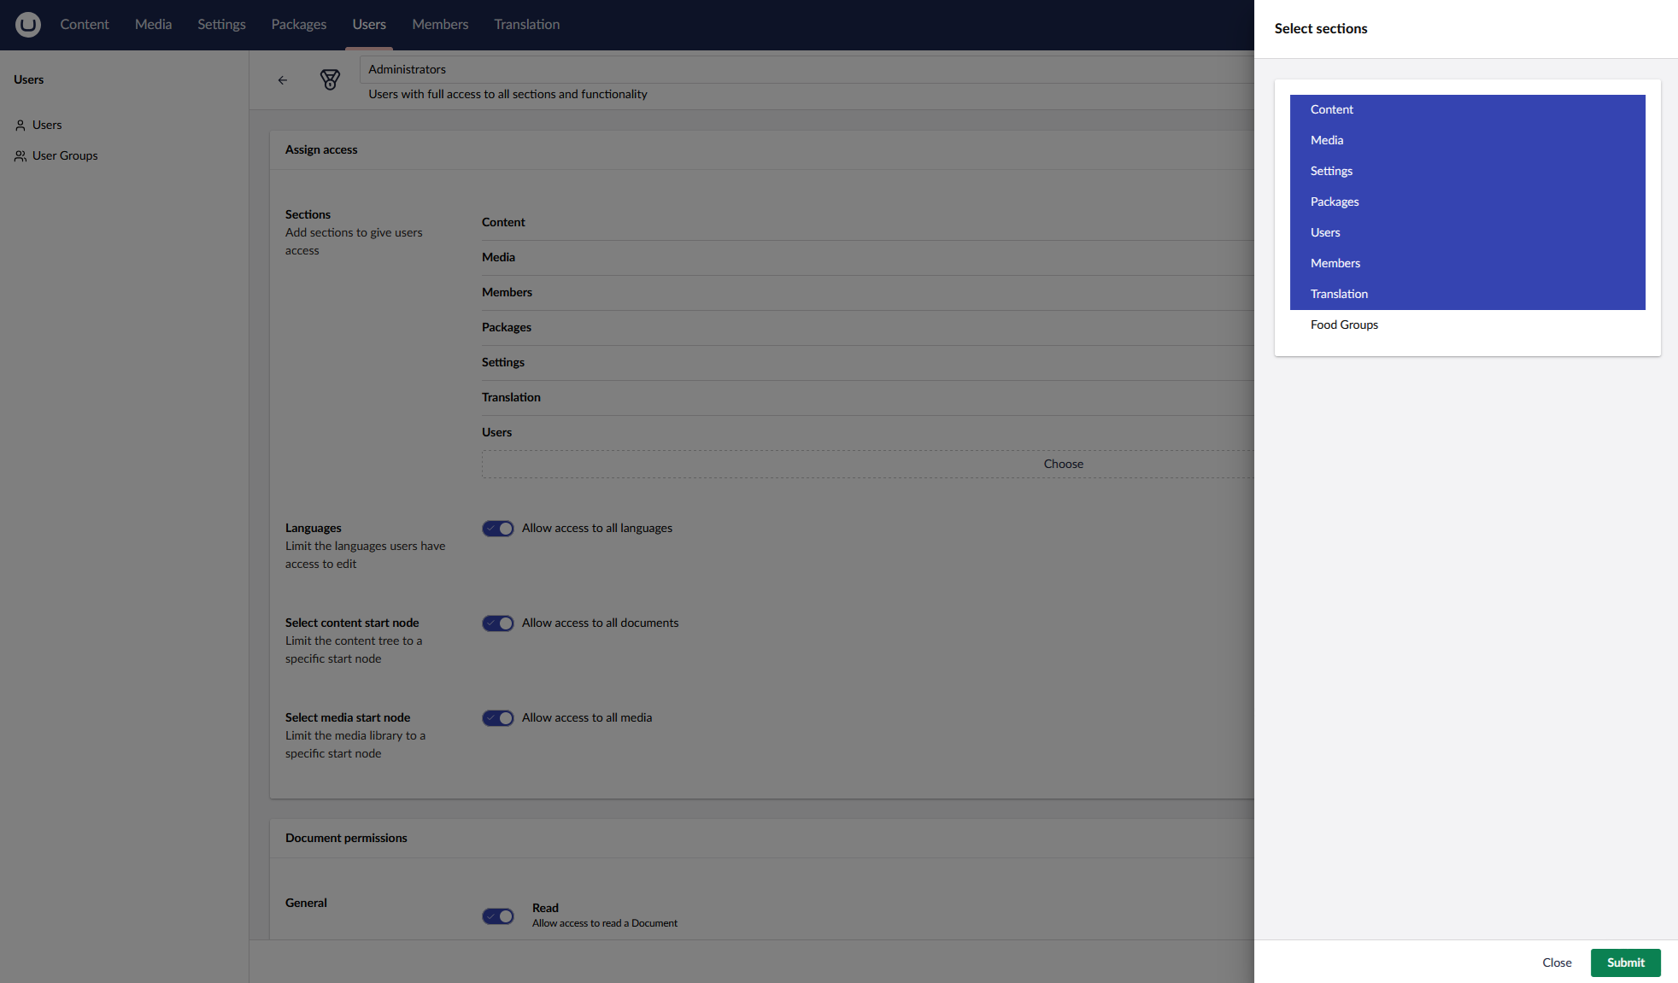Click the Translation row under Sections

867,397
